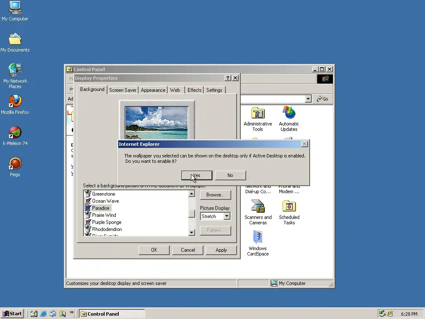Click Yes to enable Active Desktop
Viewport: 425px width, 319px height.
tap(196, 175)
